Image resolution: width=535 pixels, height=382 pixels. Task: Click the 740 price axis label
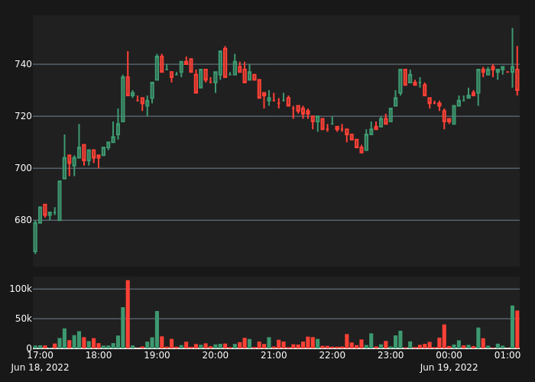(23, 64)
